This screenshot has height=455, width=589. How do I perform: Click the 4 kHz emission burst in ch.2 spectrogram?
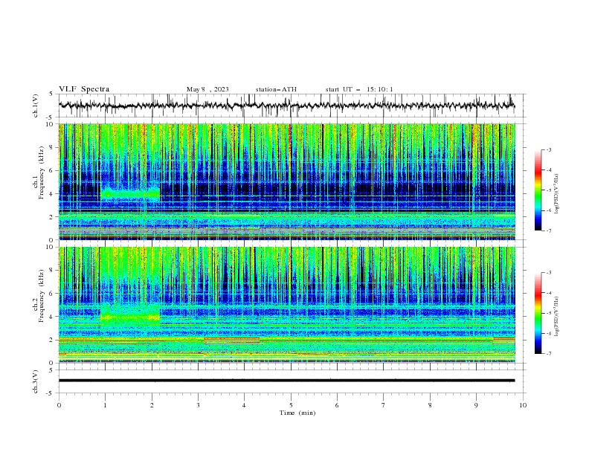click(130, 316)
